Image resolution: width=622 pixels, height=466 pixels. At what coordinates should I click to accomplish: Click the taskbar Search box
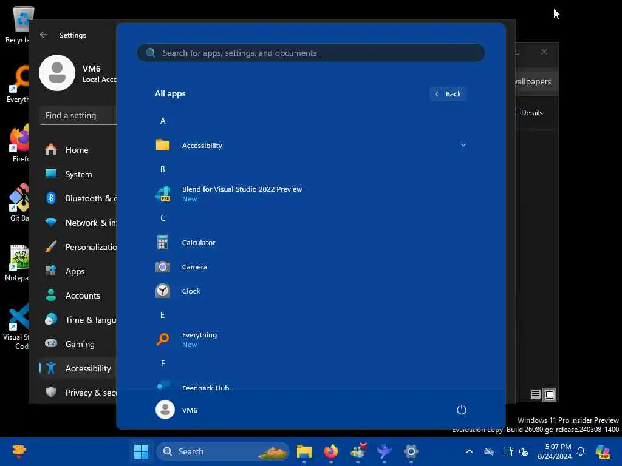coord(223,451)
